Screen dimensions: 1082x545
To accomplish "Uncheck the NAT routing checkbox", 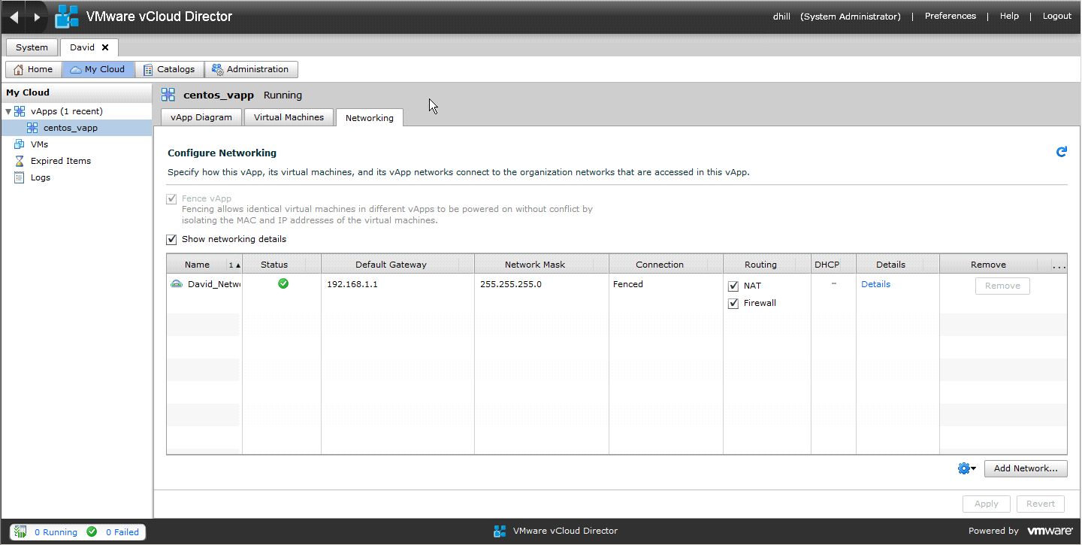I will 733,286.
